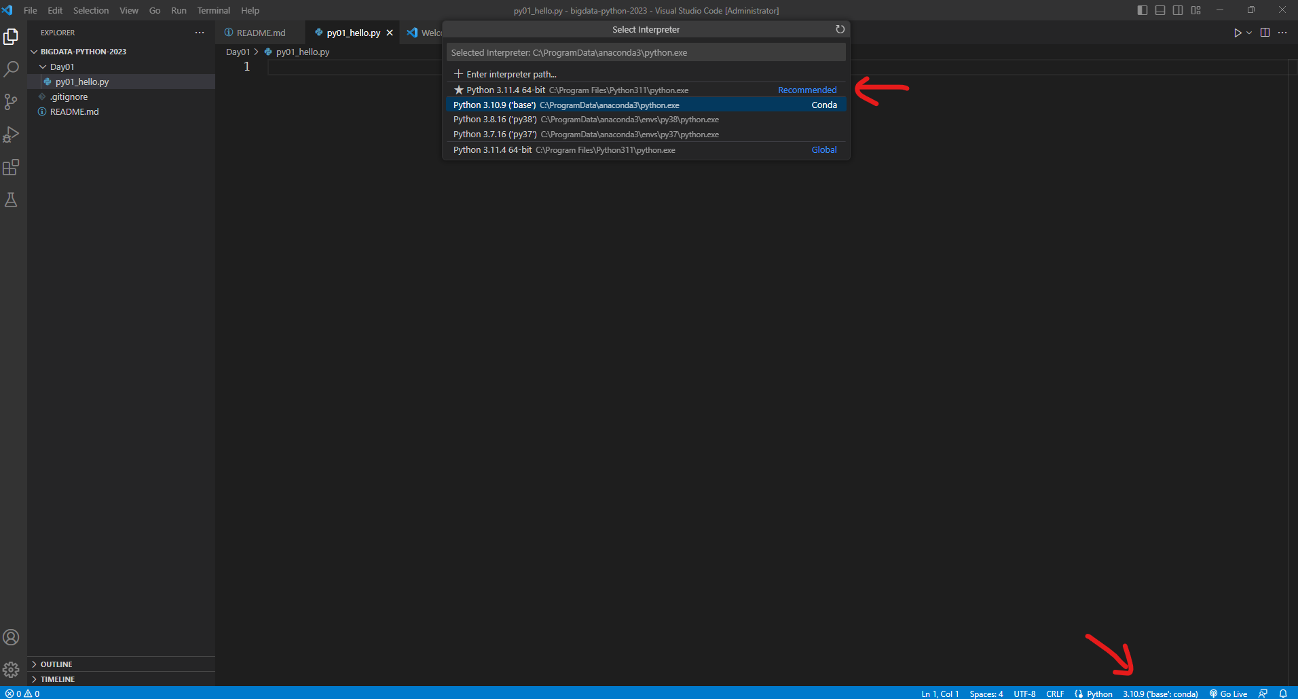Select Global Python 3.11.4 64-bit interpreter

click(x=646, y=149)
